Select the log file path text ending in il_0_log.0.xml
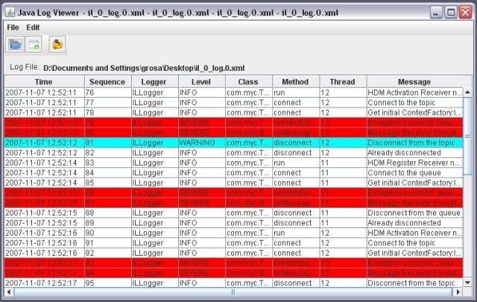The width and height of the screenshot is (477, 302). (x=144, y=68)
